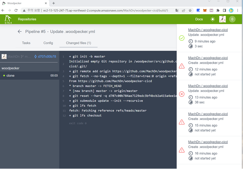Image resolution: width=243 pixels, height=169 pixels.
Task: Open the MachDn / woodpecker-cicd link from 12 minutes ago
Action: tap(208, 58)
